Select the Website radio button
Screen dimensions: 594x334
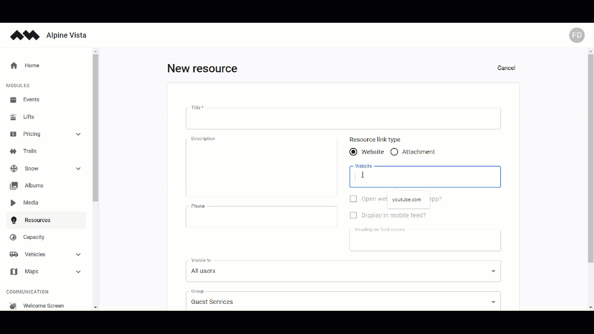(x=354, y=152)
